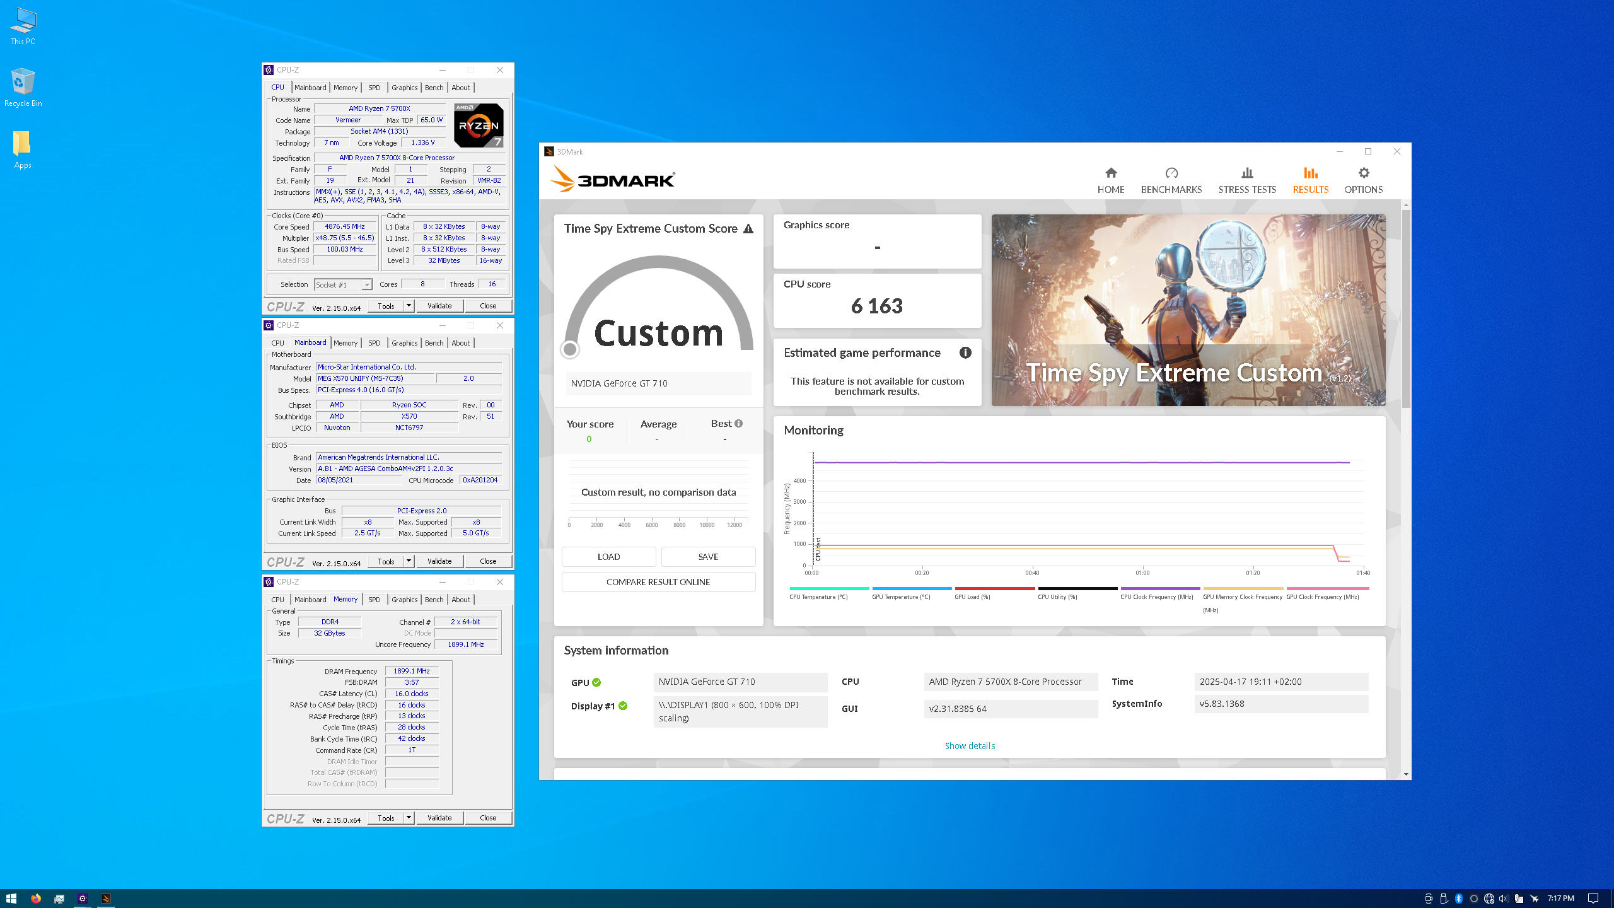This screenshot has width=1614, height=908.
Task: Click the warning triangle beside Custom Score title
Action: click(x=748, y=229)
